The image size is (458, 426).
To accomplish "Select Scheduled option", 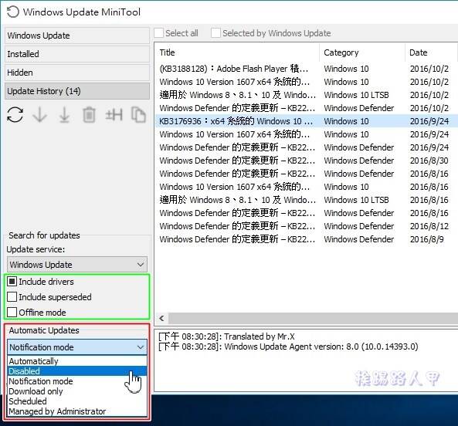I will [x=77, y=401].
